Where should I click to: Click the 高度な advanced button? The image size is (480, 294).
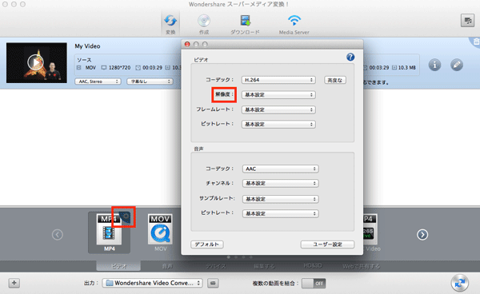click(x=335, y=80)
